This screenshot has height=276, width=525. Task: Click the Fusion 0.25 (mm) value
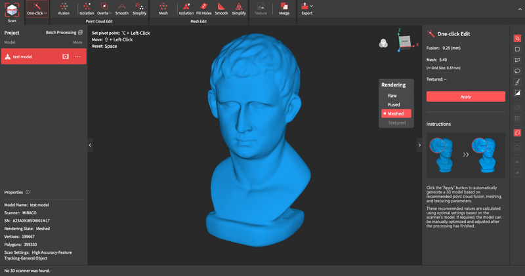tap(451, 48)
